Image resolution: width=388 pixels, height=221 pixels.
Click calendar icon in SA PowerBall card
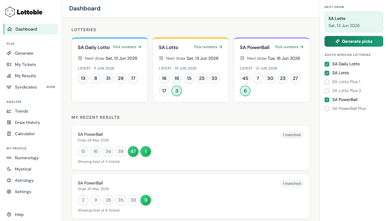(242, 58)
